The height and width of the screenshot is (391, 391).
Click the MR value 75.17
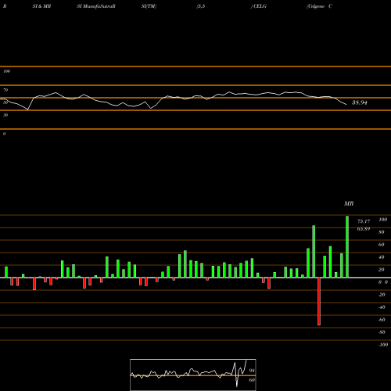(364, 221)
